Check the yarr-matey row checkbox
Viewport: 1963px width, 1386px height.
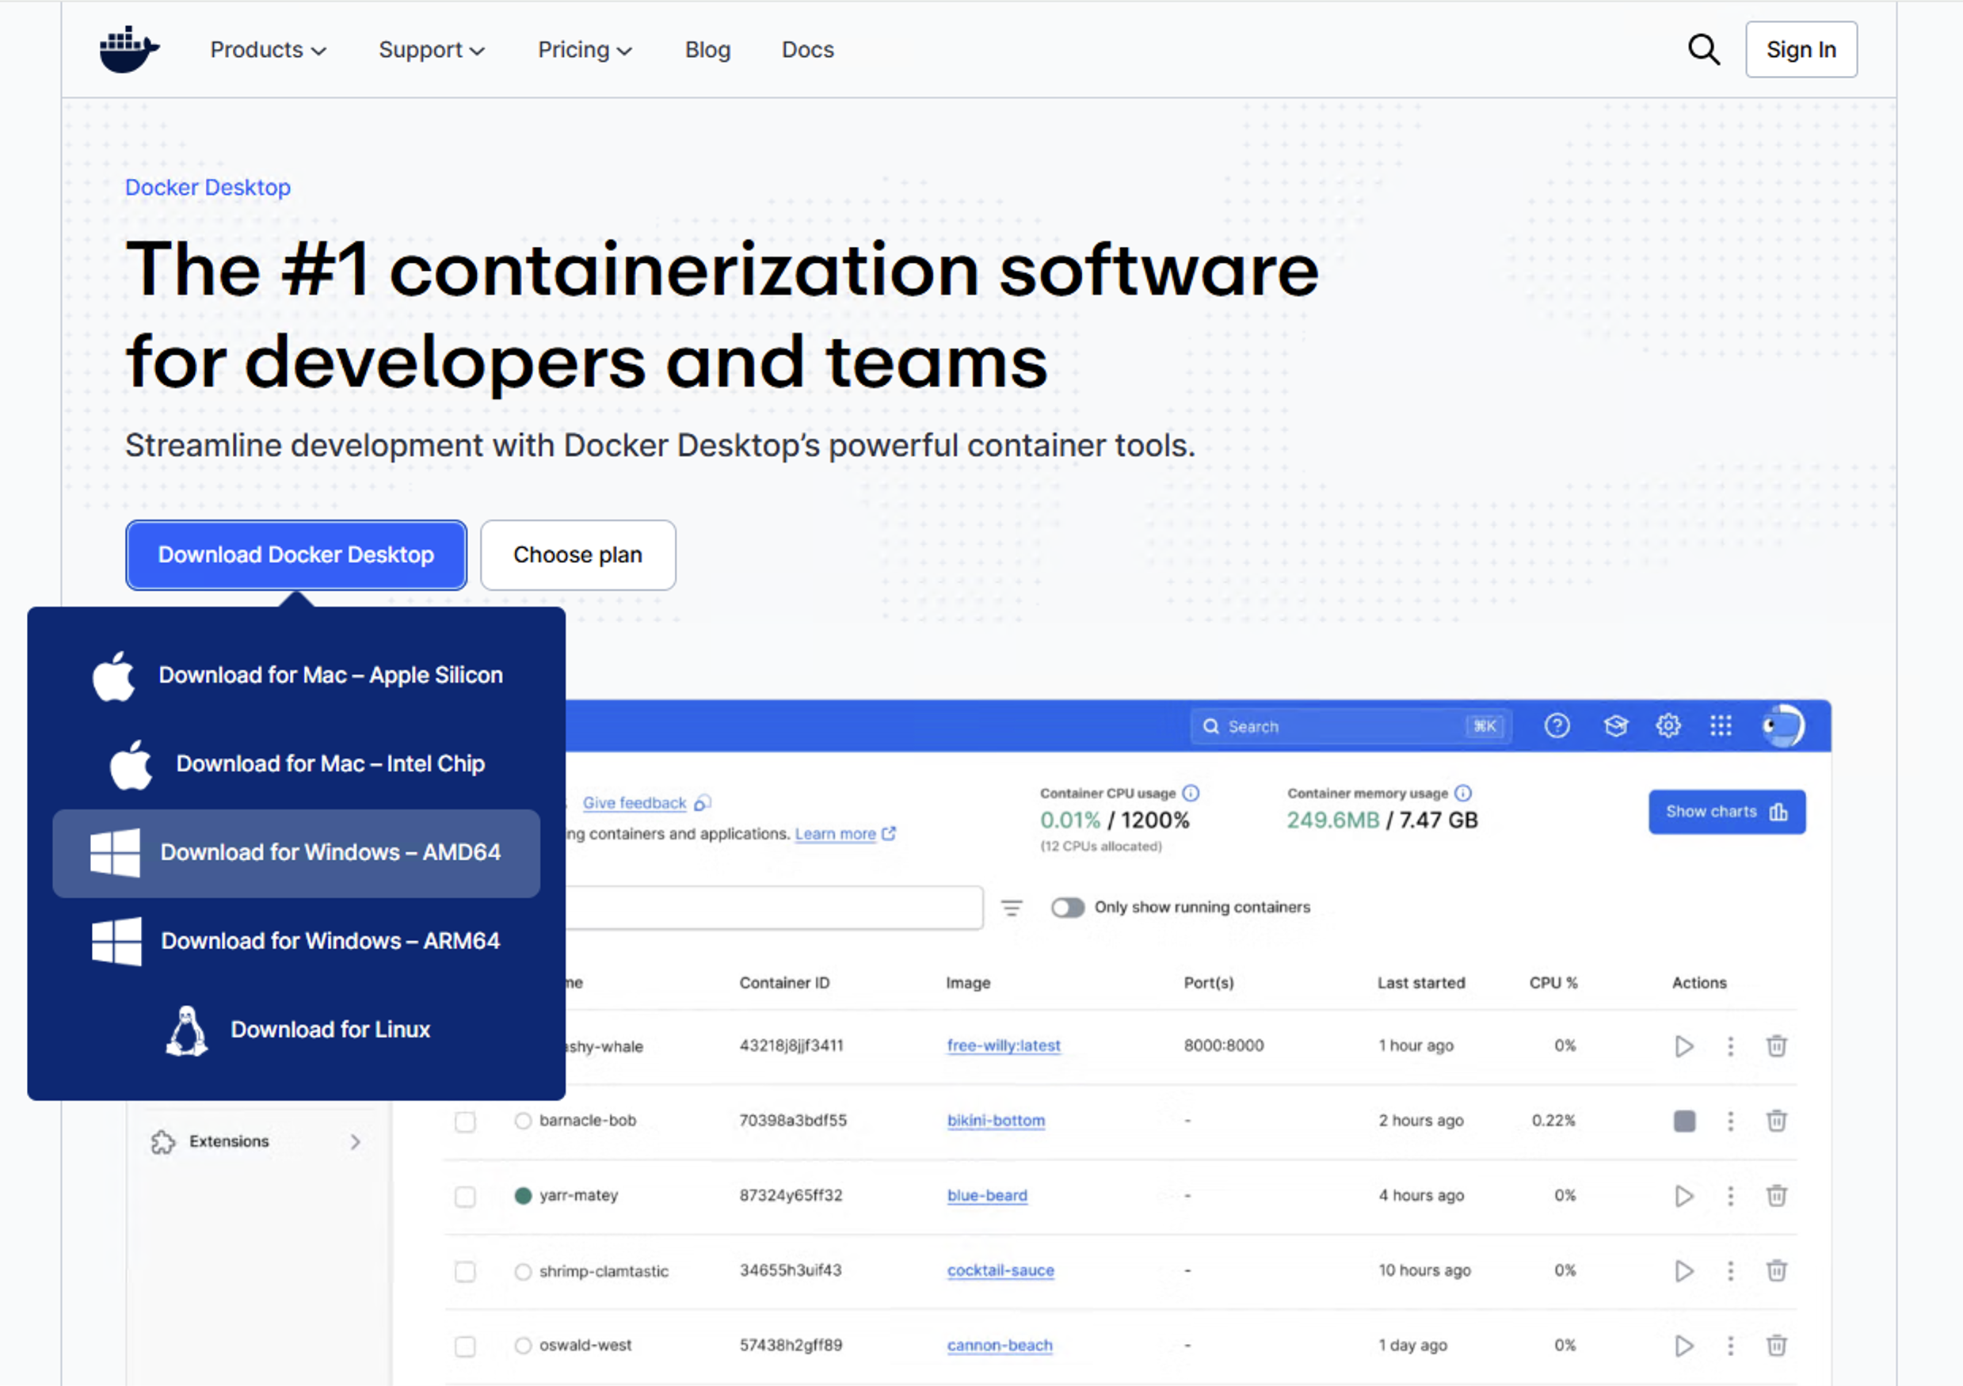click(465, 1196)
